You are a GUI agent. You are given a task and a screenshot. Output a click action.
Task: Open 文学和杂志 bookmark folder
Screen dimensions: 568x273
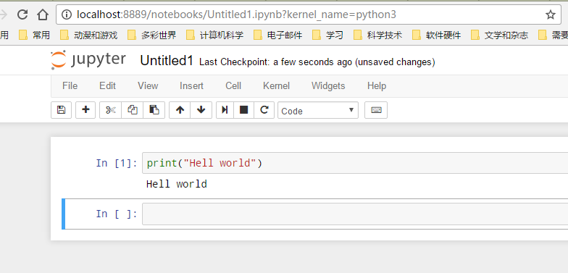(x=500, y=35)
